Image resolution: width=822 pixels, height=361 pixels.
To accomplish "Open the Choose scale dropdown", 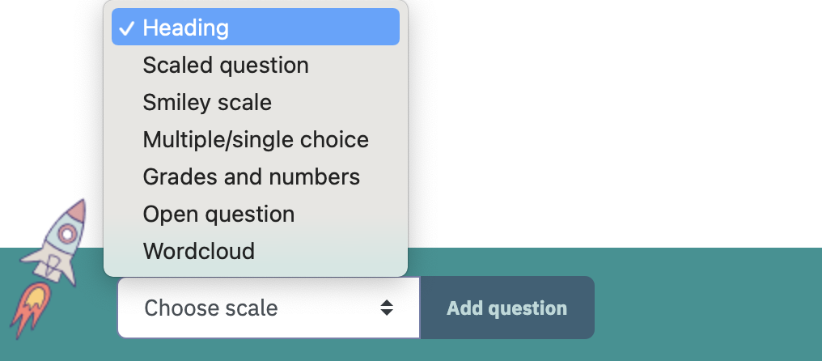I will click(x=269, y=308).
